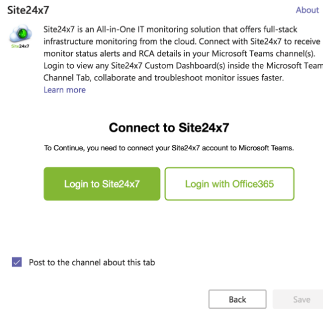Viewport: 323px width, 316px height.
Task: Click the green radar eye in logo
Action: click(x=23, y=33)
